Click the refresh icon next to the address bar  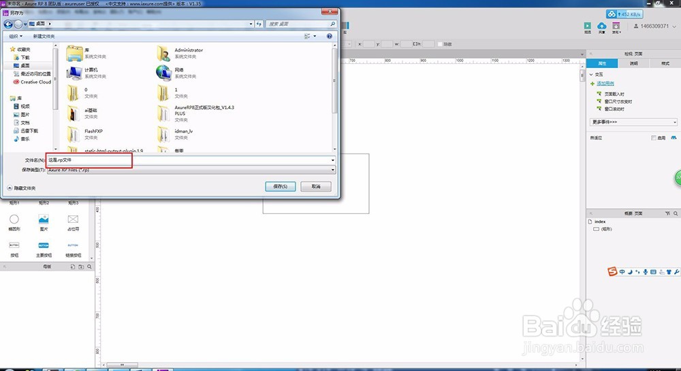pos(259,24)
